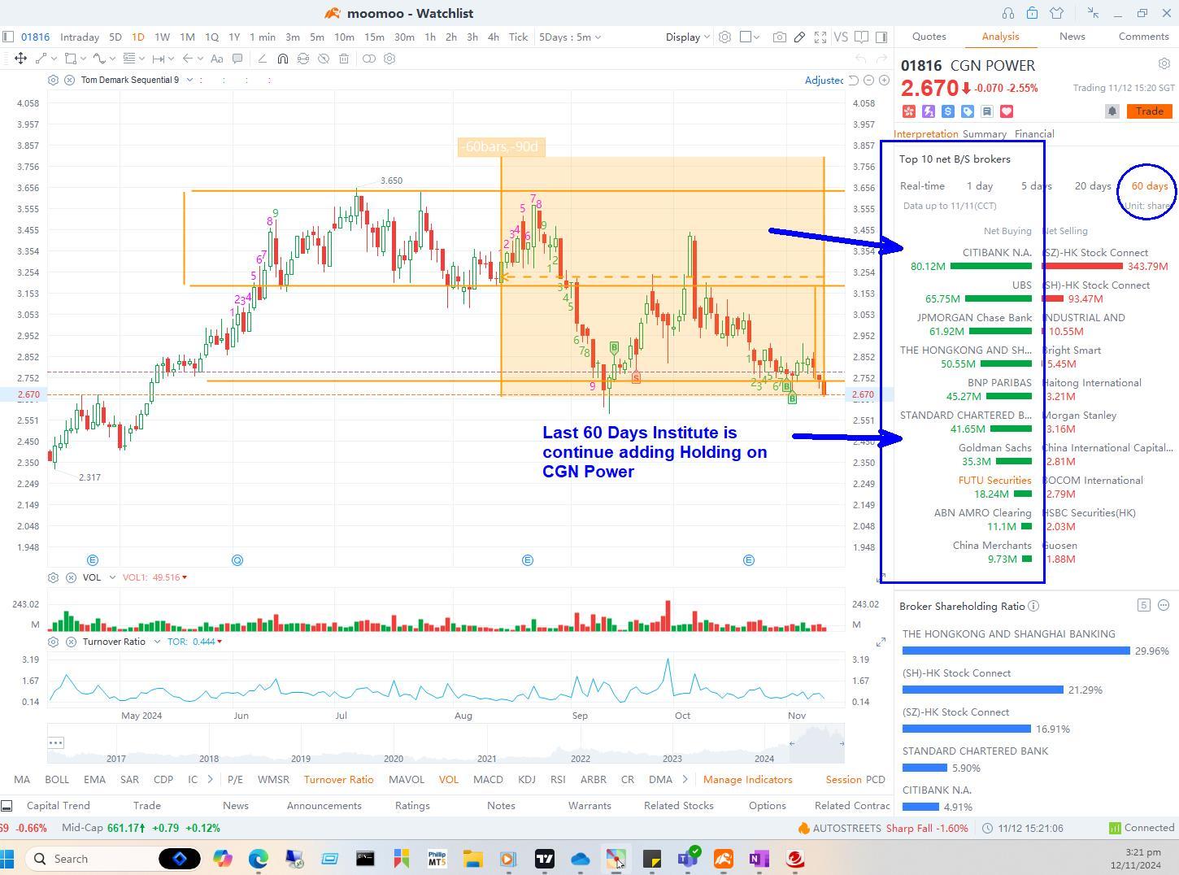Open the 5Days : 5m dropdown
The width and height of the screenshot is (1179, 875).
pyautogui.click(x=570, y=37)
